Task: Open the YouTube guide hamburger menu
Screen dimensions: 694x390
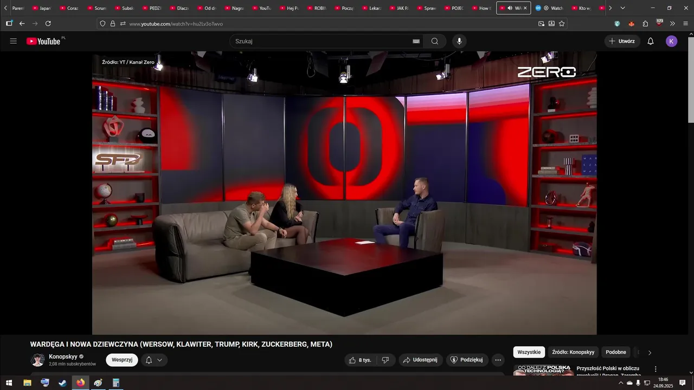Action: pyautogui.click(x=14, y=41)
